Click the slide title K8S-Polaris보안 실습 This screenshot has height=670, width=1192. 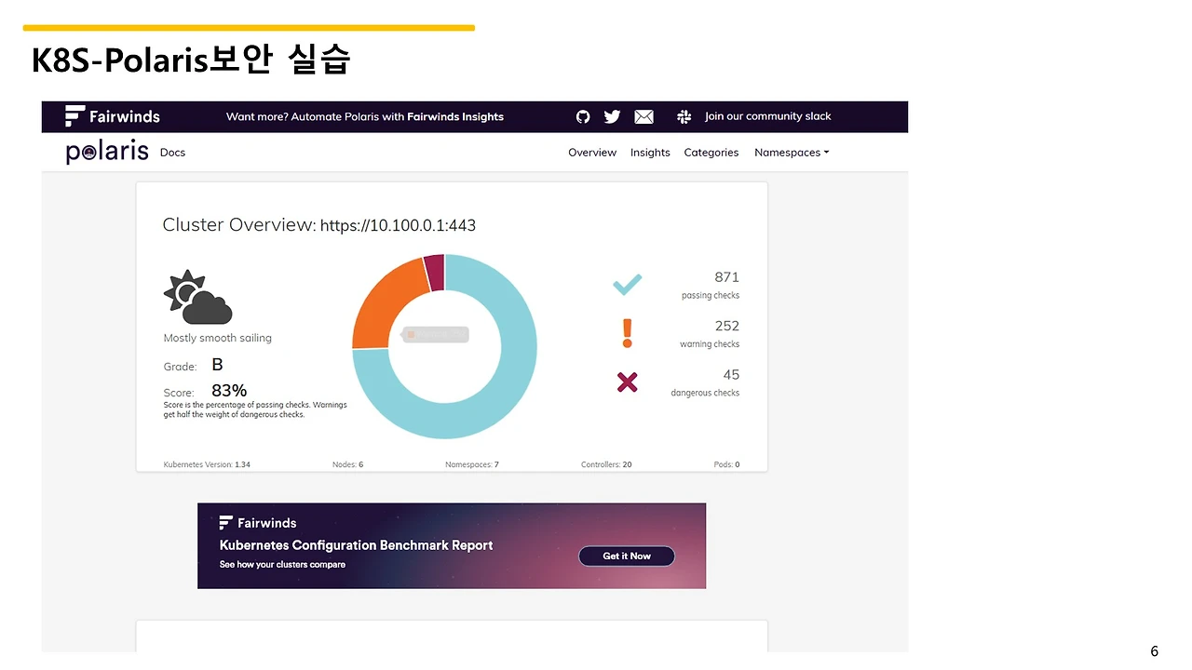point(191,60)
